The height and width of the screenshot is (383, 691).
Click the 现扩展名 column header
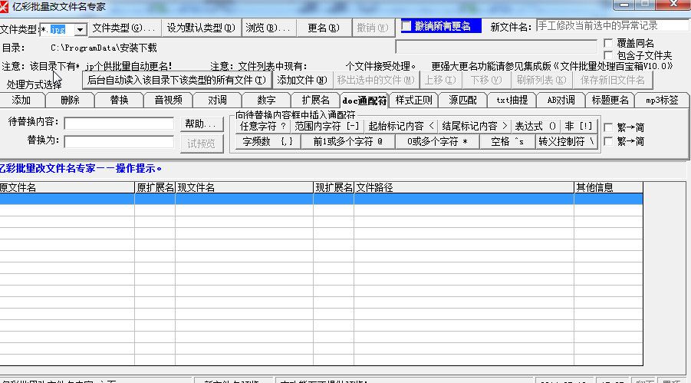[334, 187]
